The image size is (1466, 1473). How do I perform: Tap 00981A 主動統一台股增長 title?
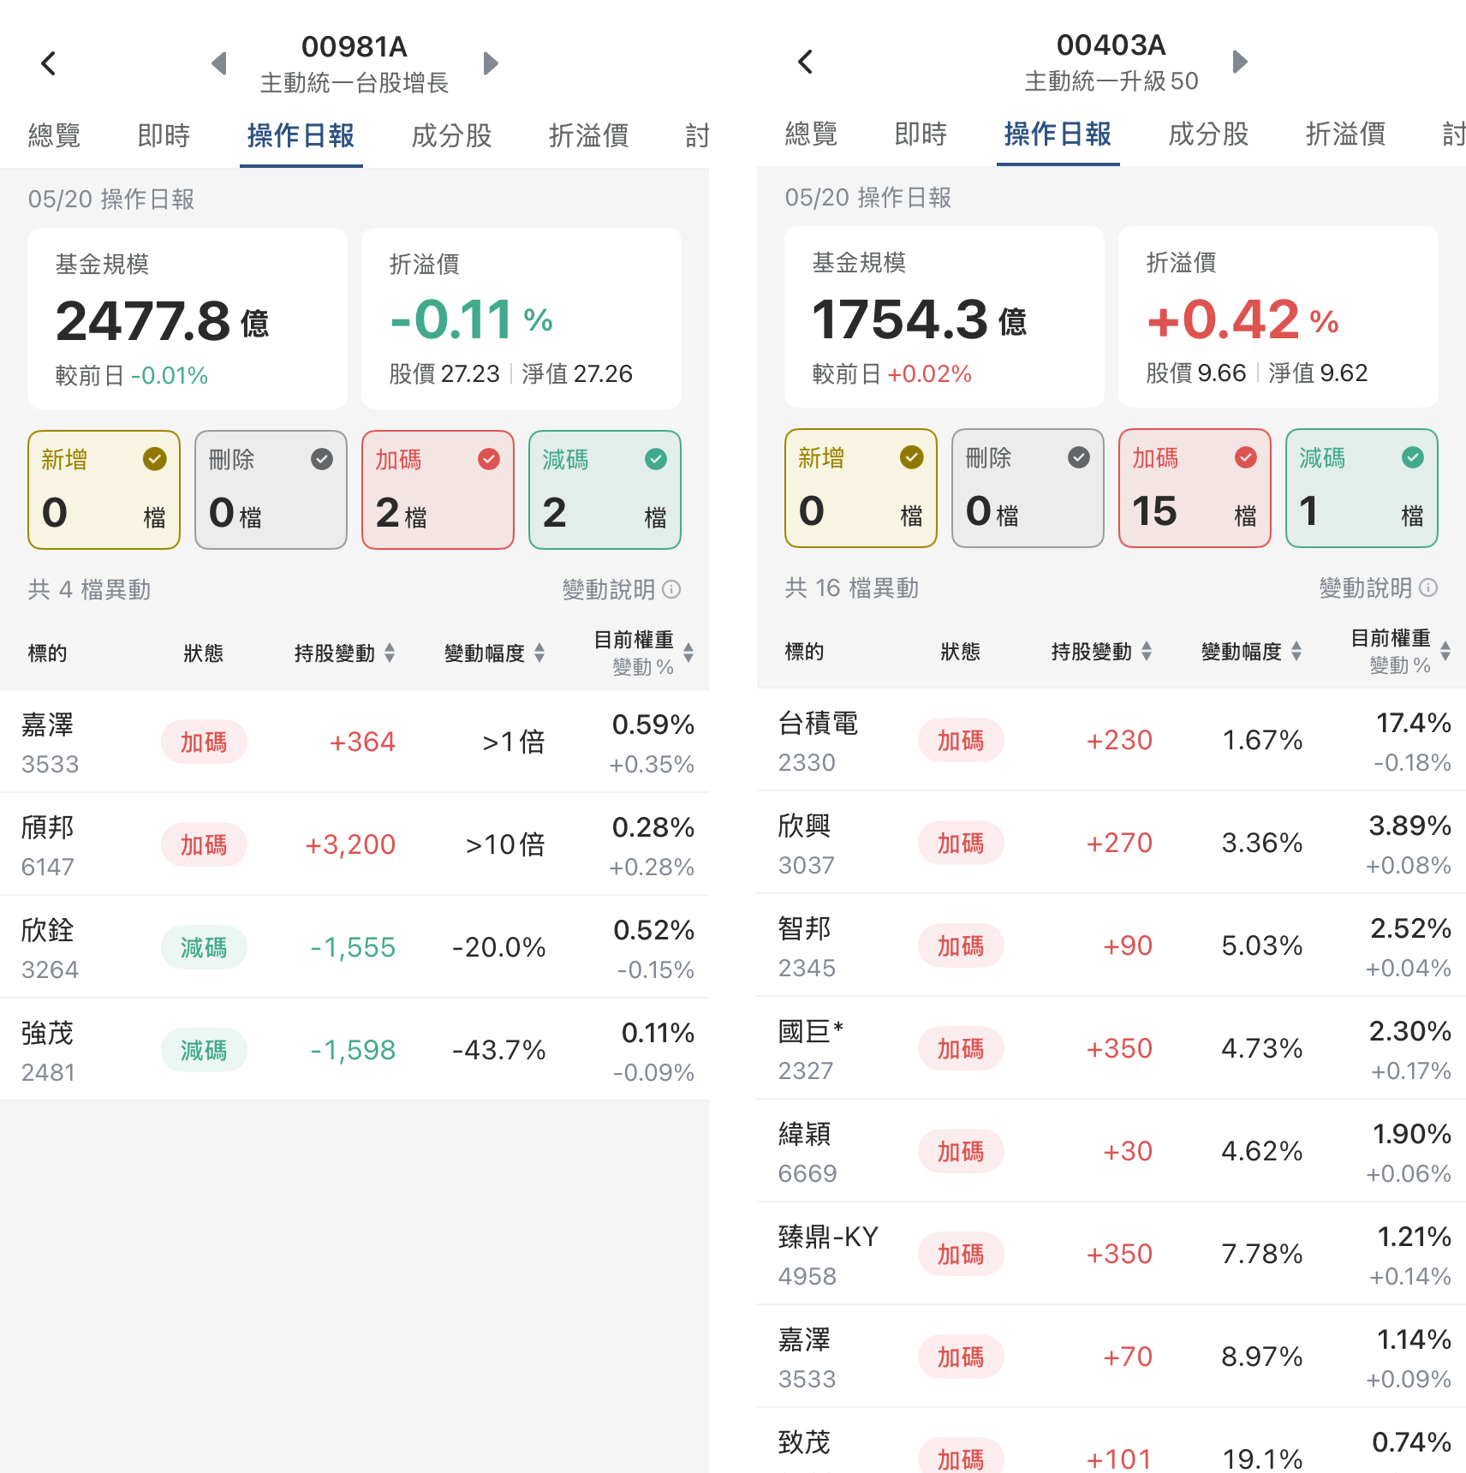(x=355, y=63)
